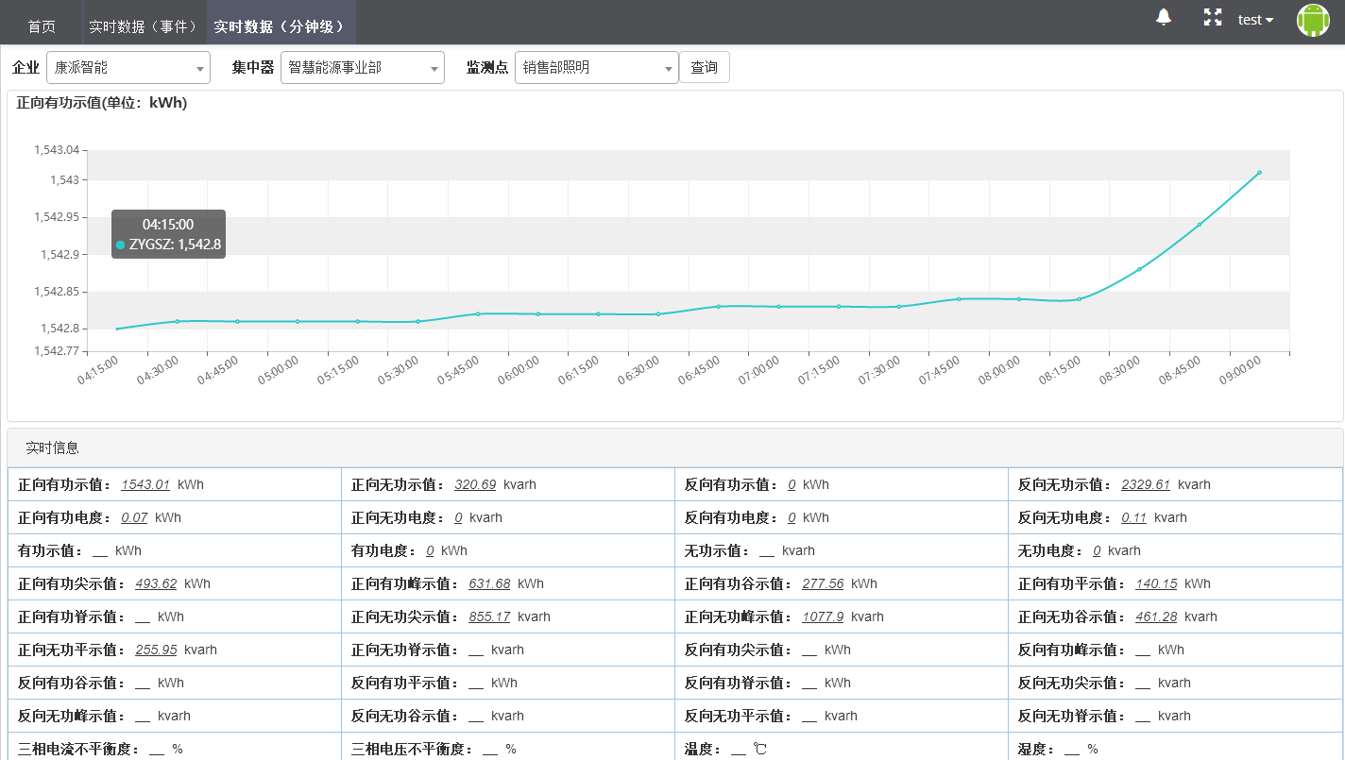Select the 04:15:00 point on chart
The height and width of the screenshot is (760, 1345).
click(117, 329)
